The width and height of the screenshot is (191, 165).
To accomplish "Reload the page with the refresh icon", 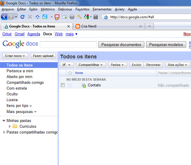I will click(23, 17).
